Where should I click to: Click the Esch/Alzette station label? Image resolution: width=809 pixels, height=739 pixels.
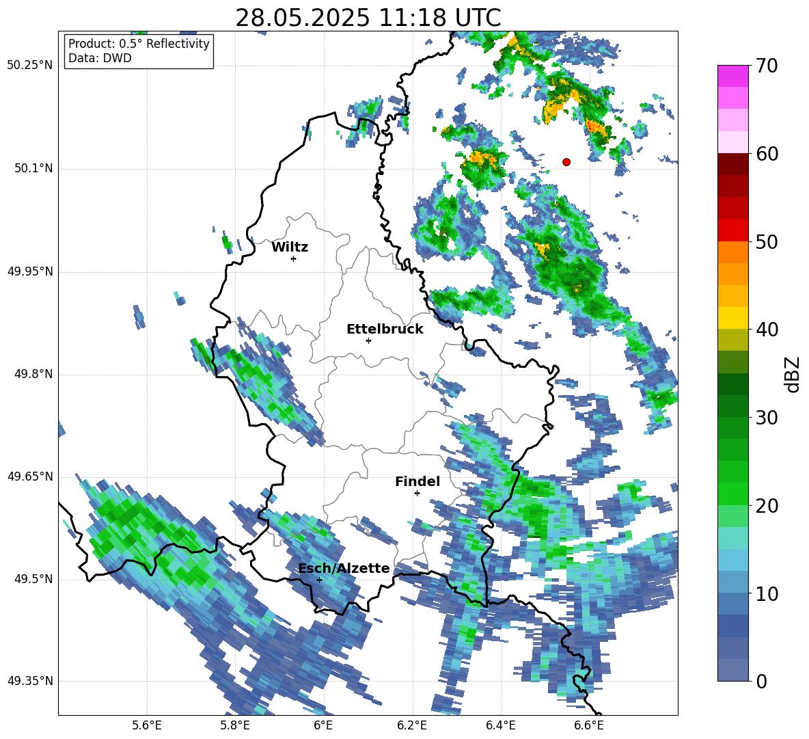344,569
